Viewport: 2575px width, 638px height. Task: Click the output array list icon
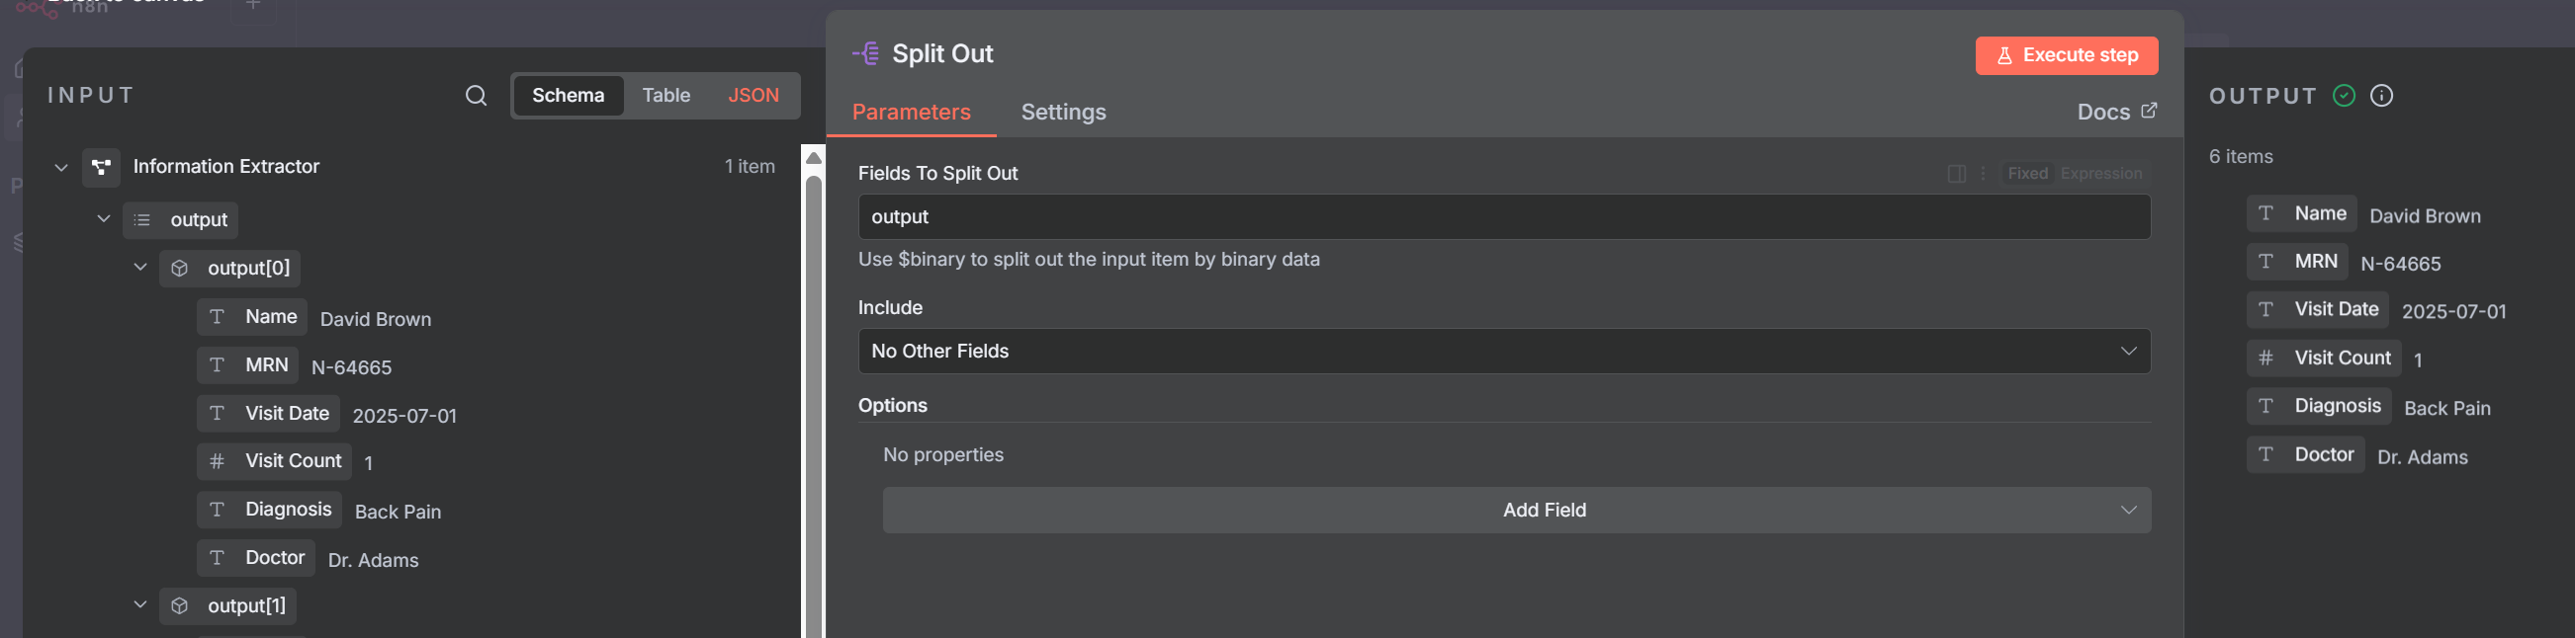(x=143, y=219)
